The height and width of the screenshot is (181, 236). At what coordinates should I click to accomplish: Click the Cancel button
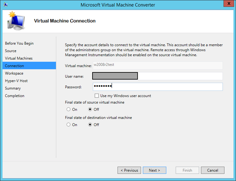tap(213, 170)
